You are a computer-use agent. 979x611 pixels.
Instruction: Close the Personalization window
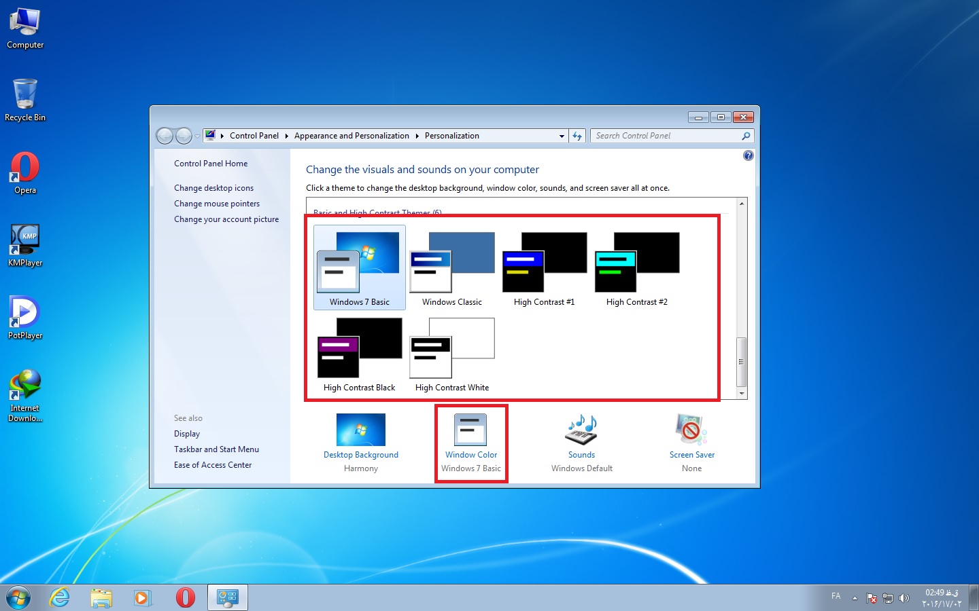coord(744,117)
